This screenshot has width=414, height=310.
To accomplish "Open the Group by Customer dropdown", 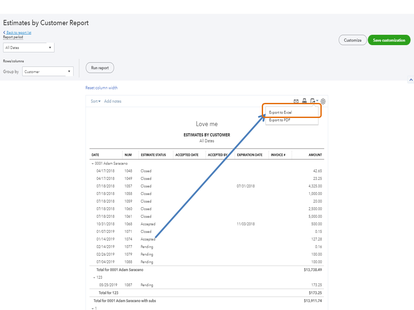I will [47, 72].
